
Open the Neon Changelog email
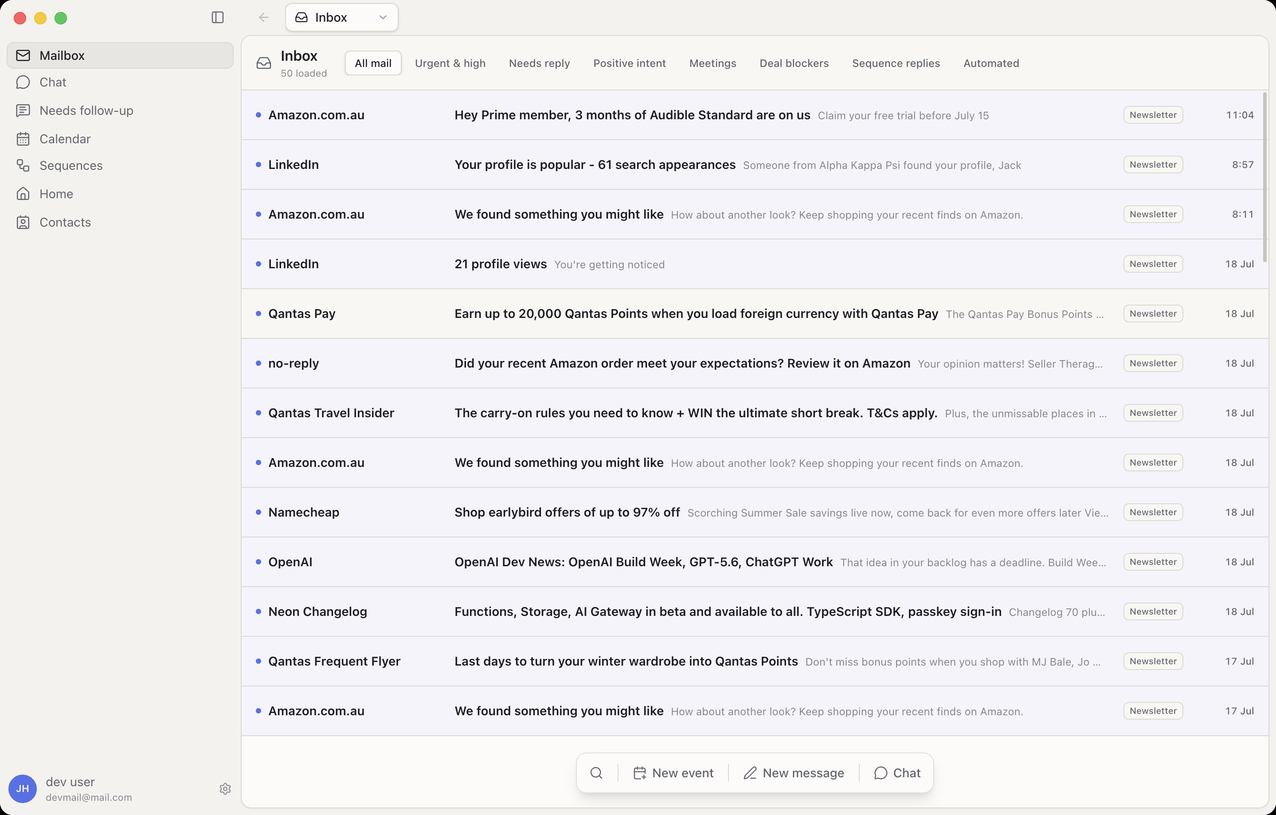(755, 611)
